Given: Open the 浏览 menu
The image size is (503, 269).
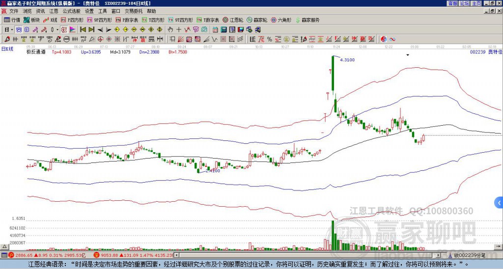Looking at the screenshot, I should coord(28,11).
